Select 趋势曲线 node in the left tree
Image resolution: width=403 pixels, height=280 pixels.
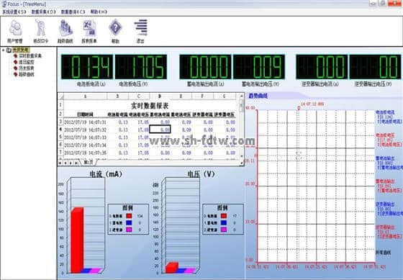pyautogui.click(x=26, y=75)
